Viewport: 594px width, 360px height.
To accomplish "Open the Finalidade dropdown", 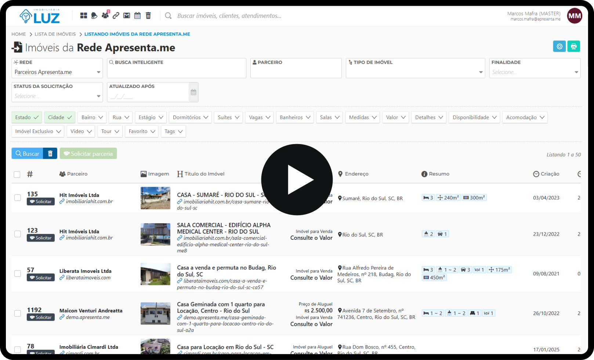I will point(535,72).
